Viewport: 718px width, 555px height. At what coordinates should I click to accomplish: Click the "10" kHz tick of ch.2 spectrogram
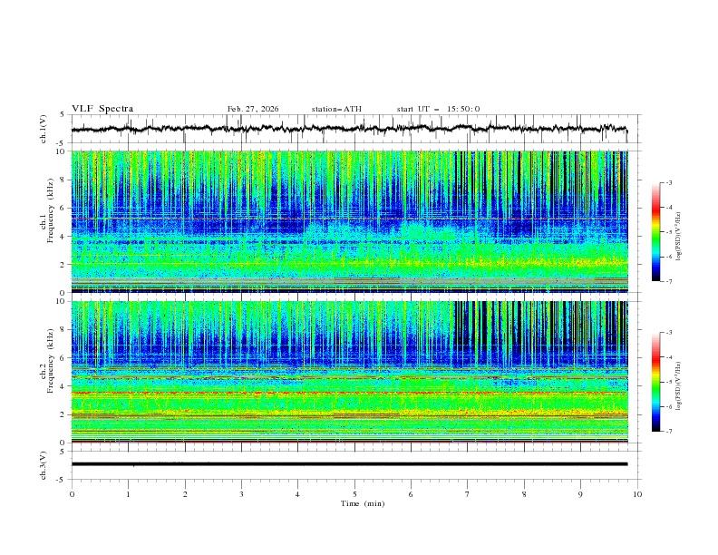pos(63,301)
